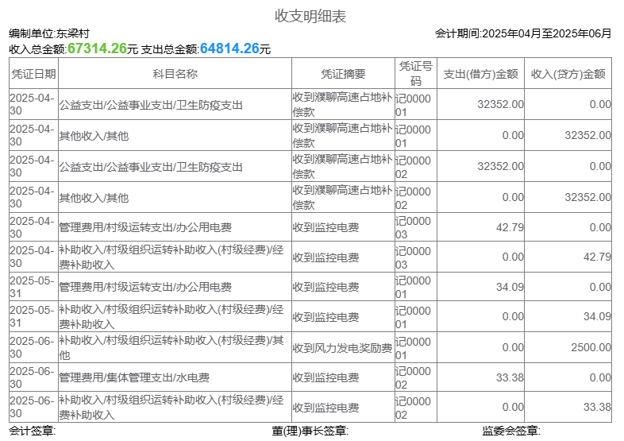Click the 凭证号码 column header
This screenshot has height=441, width=624.
click(x=415, y=73)
